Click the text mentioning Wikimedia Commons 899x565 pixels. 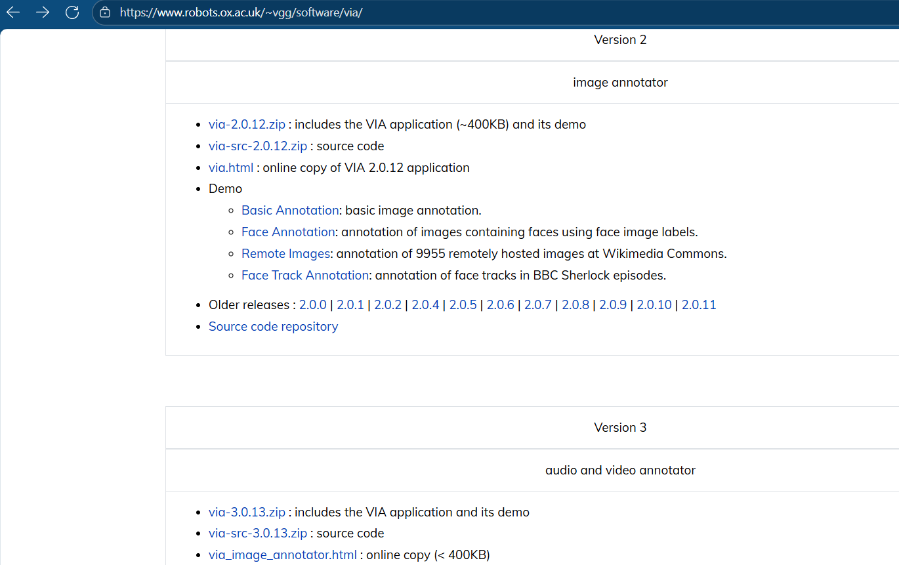(532, 253)
